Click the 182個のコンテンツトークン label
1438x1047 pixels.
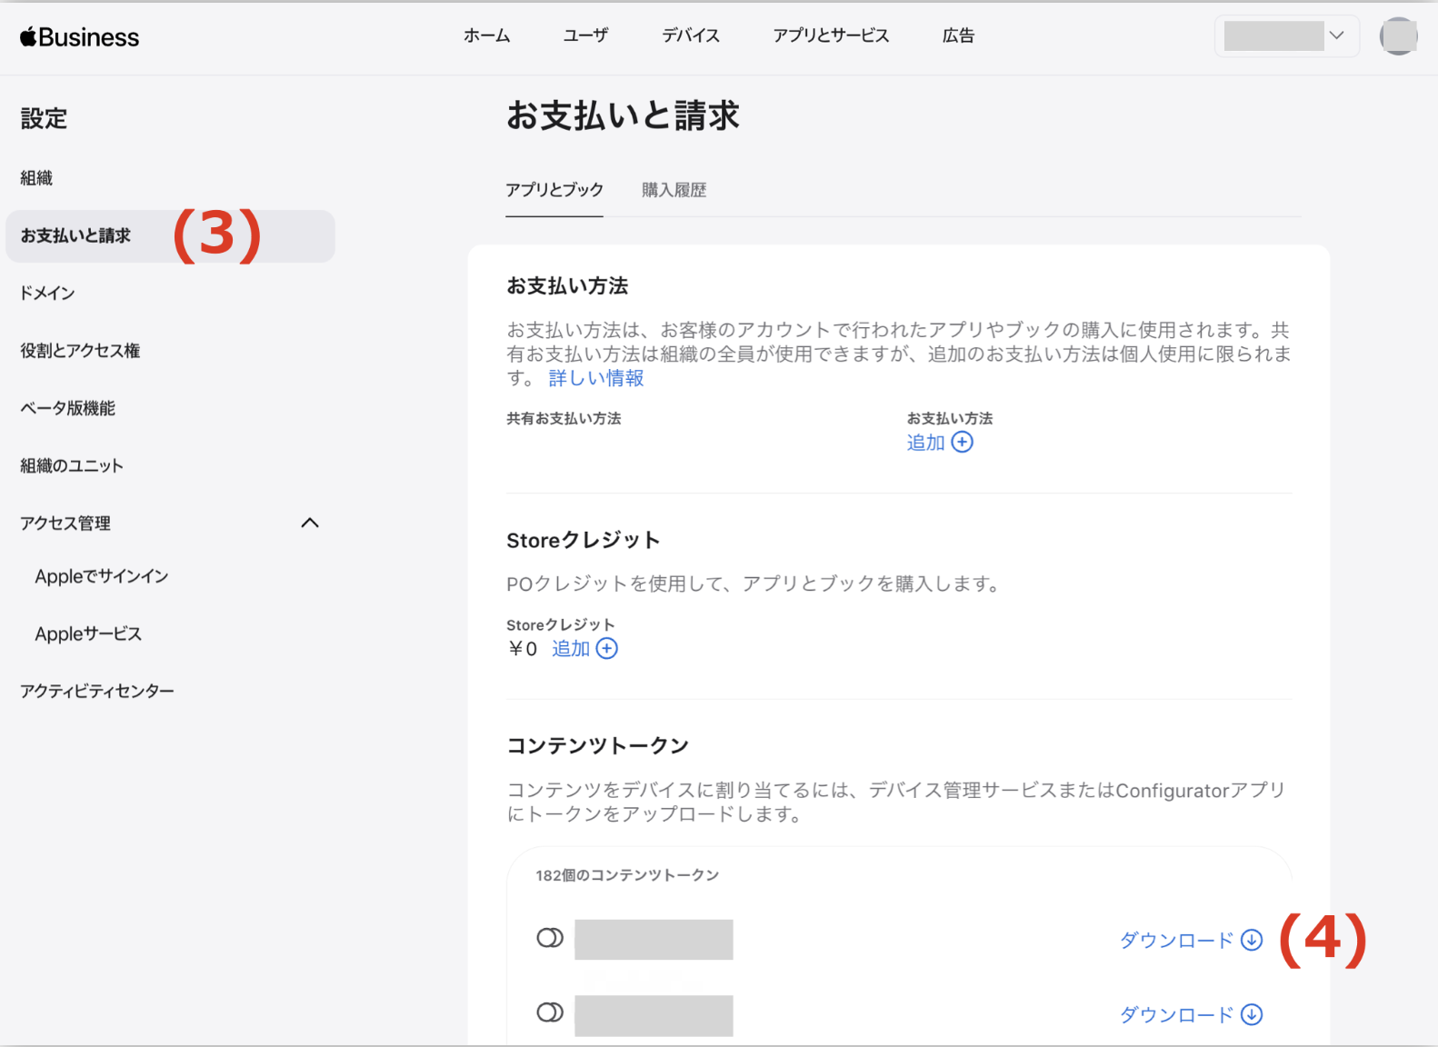click(627, 875)
